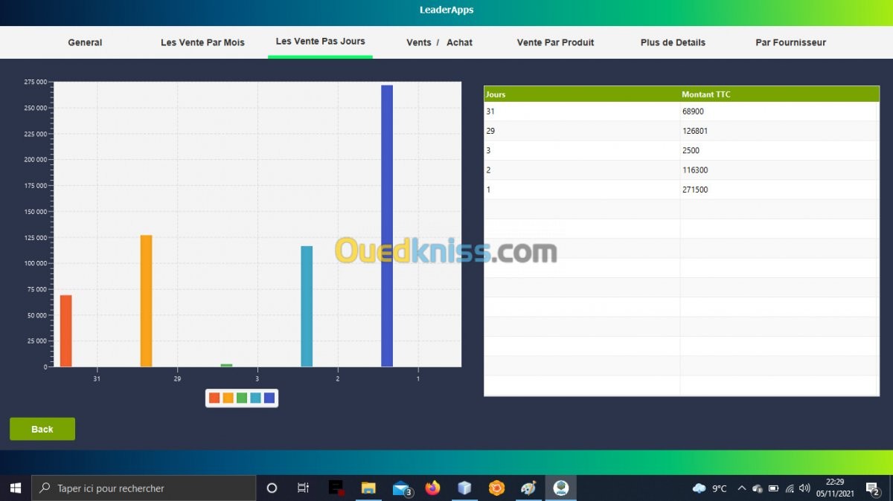Click the green legend swatch
Viewport: 893px width, 501px height.
tap(242, 398)
